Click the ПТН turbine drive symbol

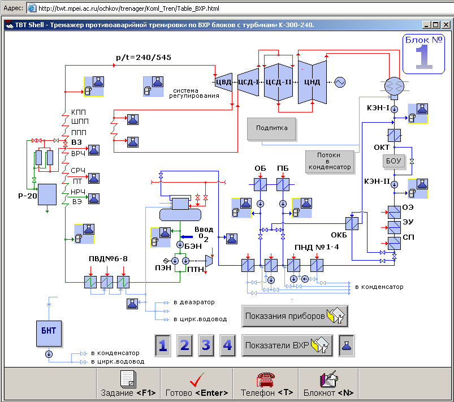pos(209,261)
